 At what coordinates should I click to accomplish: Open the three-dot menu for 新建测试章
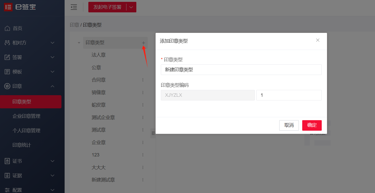pos(143,180)
